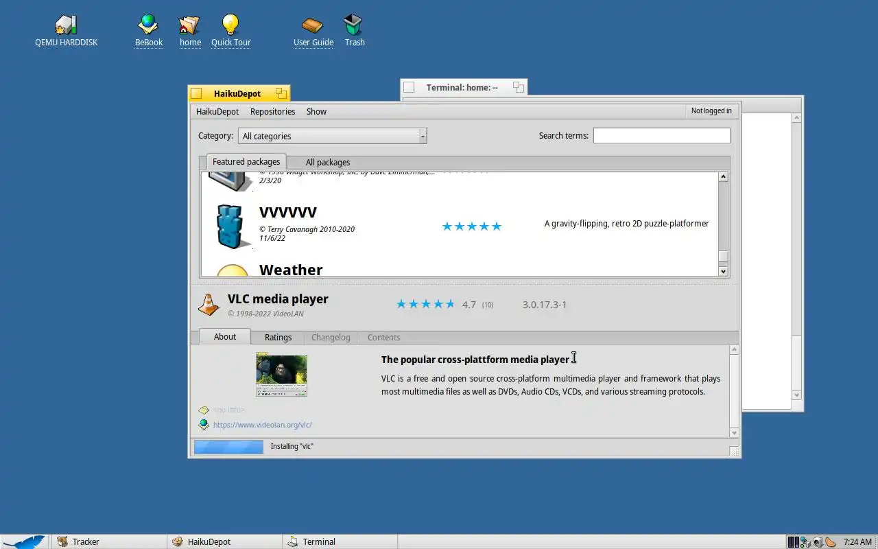The width and height of the screenshot is (878, 549).
Task: Click the clock showing 7:24 AM
Action: (857, 541)
